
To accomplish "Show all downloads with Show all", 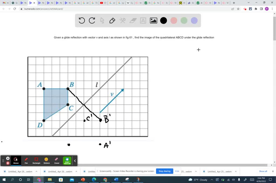I will click(263, 171).
